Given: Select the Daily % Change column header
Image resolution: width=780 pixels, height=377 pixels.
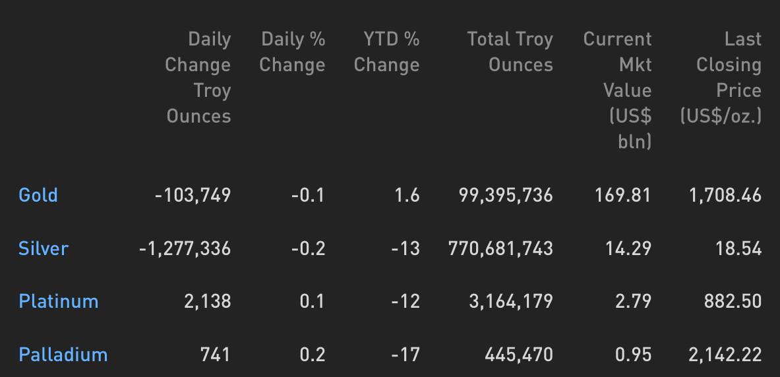Looking at the screenshot, I should pos(292,51).
